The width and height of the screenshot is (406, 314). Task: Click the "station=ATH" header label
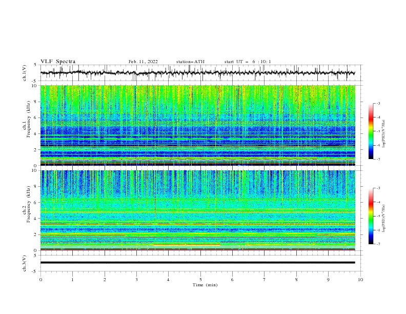click(190, 62)
